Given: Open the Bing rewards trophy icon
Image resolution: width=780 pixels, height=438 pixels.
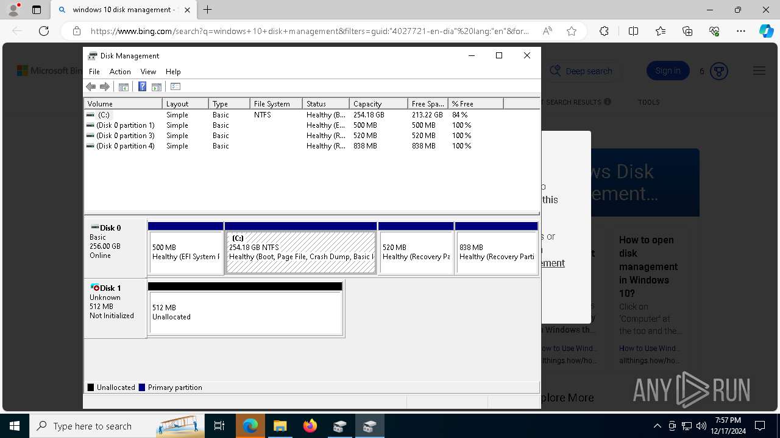Looking at the screenshot, I should (x=719, y=71).
